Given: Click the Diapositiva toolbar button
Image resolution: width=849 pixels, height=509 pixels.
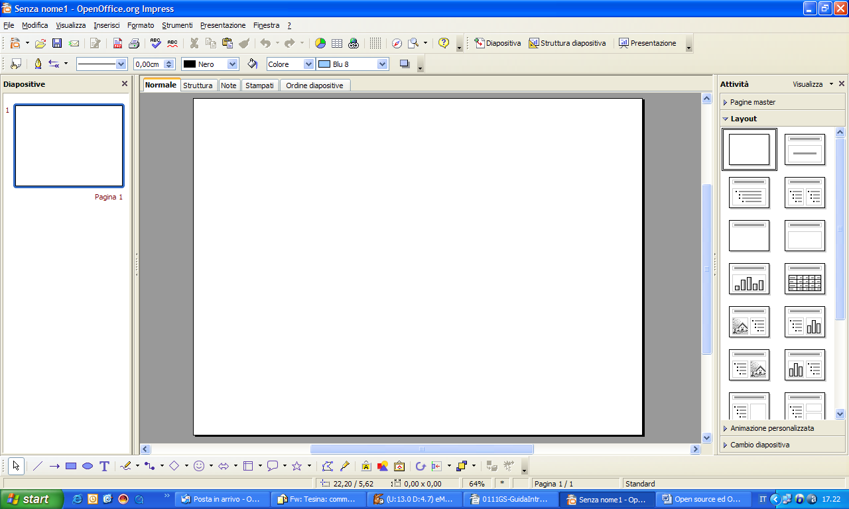Looking at the screenshot, I should [x=498, y=43].
